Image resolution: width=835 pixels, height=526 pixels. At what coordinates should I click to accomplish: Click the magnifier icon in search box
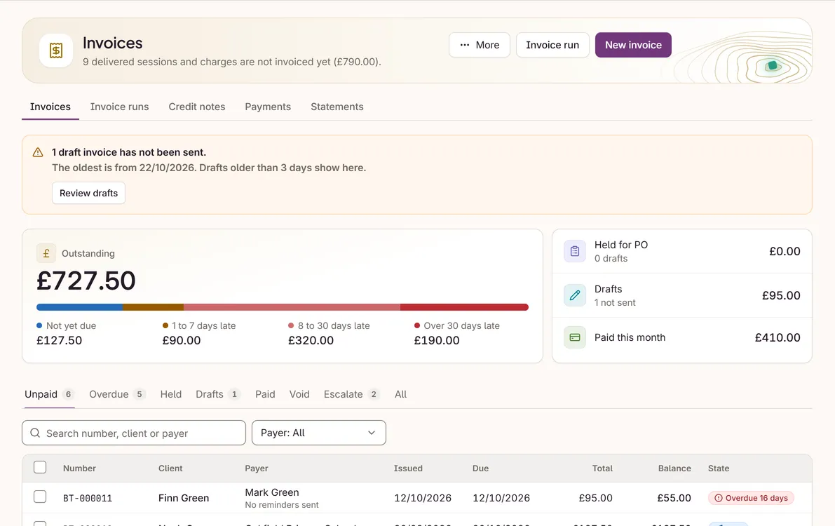click(35, 433)
